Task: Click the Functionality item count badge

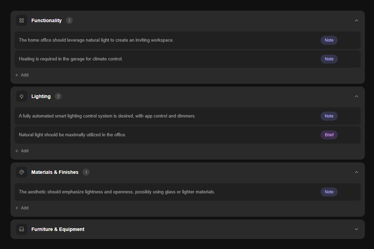Action: [x=69, y=21]
